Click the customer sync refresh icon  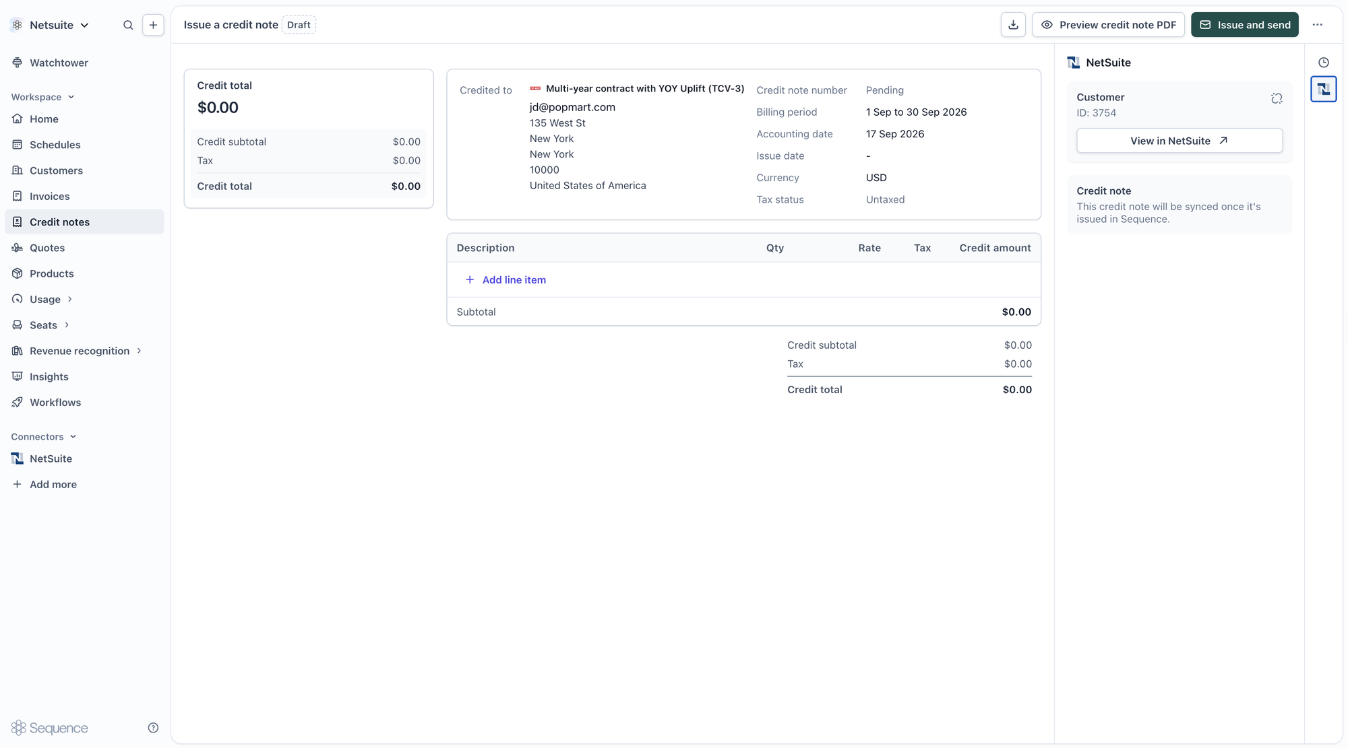[1276, 98]
